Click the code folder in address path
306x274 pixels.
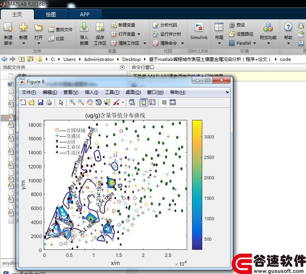[x=285, y=59]
